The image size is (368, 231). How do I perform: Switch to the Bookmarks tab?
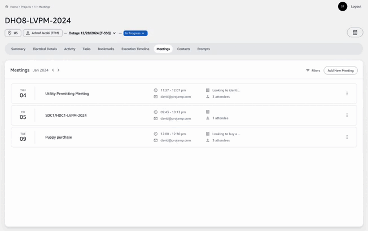click(x=106, y=49)
